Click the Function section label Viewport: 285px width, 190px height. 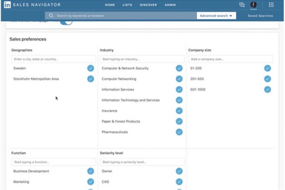pos(19,153)
